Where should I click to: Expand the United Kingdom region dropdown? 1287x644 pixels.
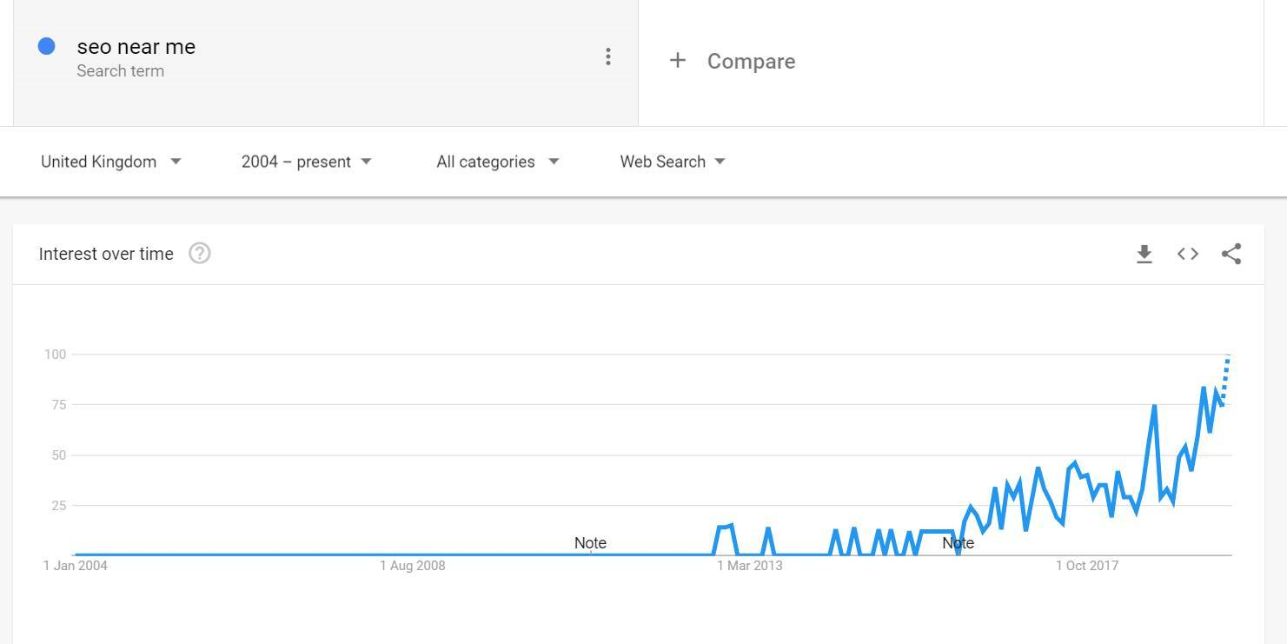pos(111,162)
